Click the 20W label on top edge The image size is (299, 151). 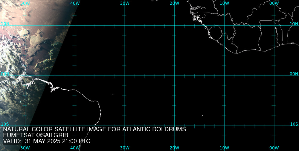[175, 3]
